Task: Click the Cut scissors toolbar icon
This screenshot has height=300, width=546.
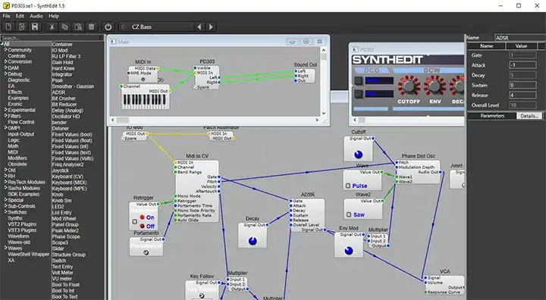Action: point(52,27)
